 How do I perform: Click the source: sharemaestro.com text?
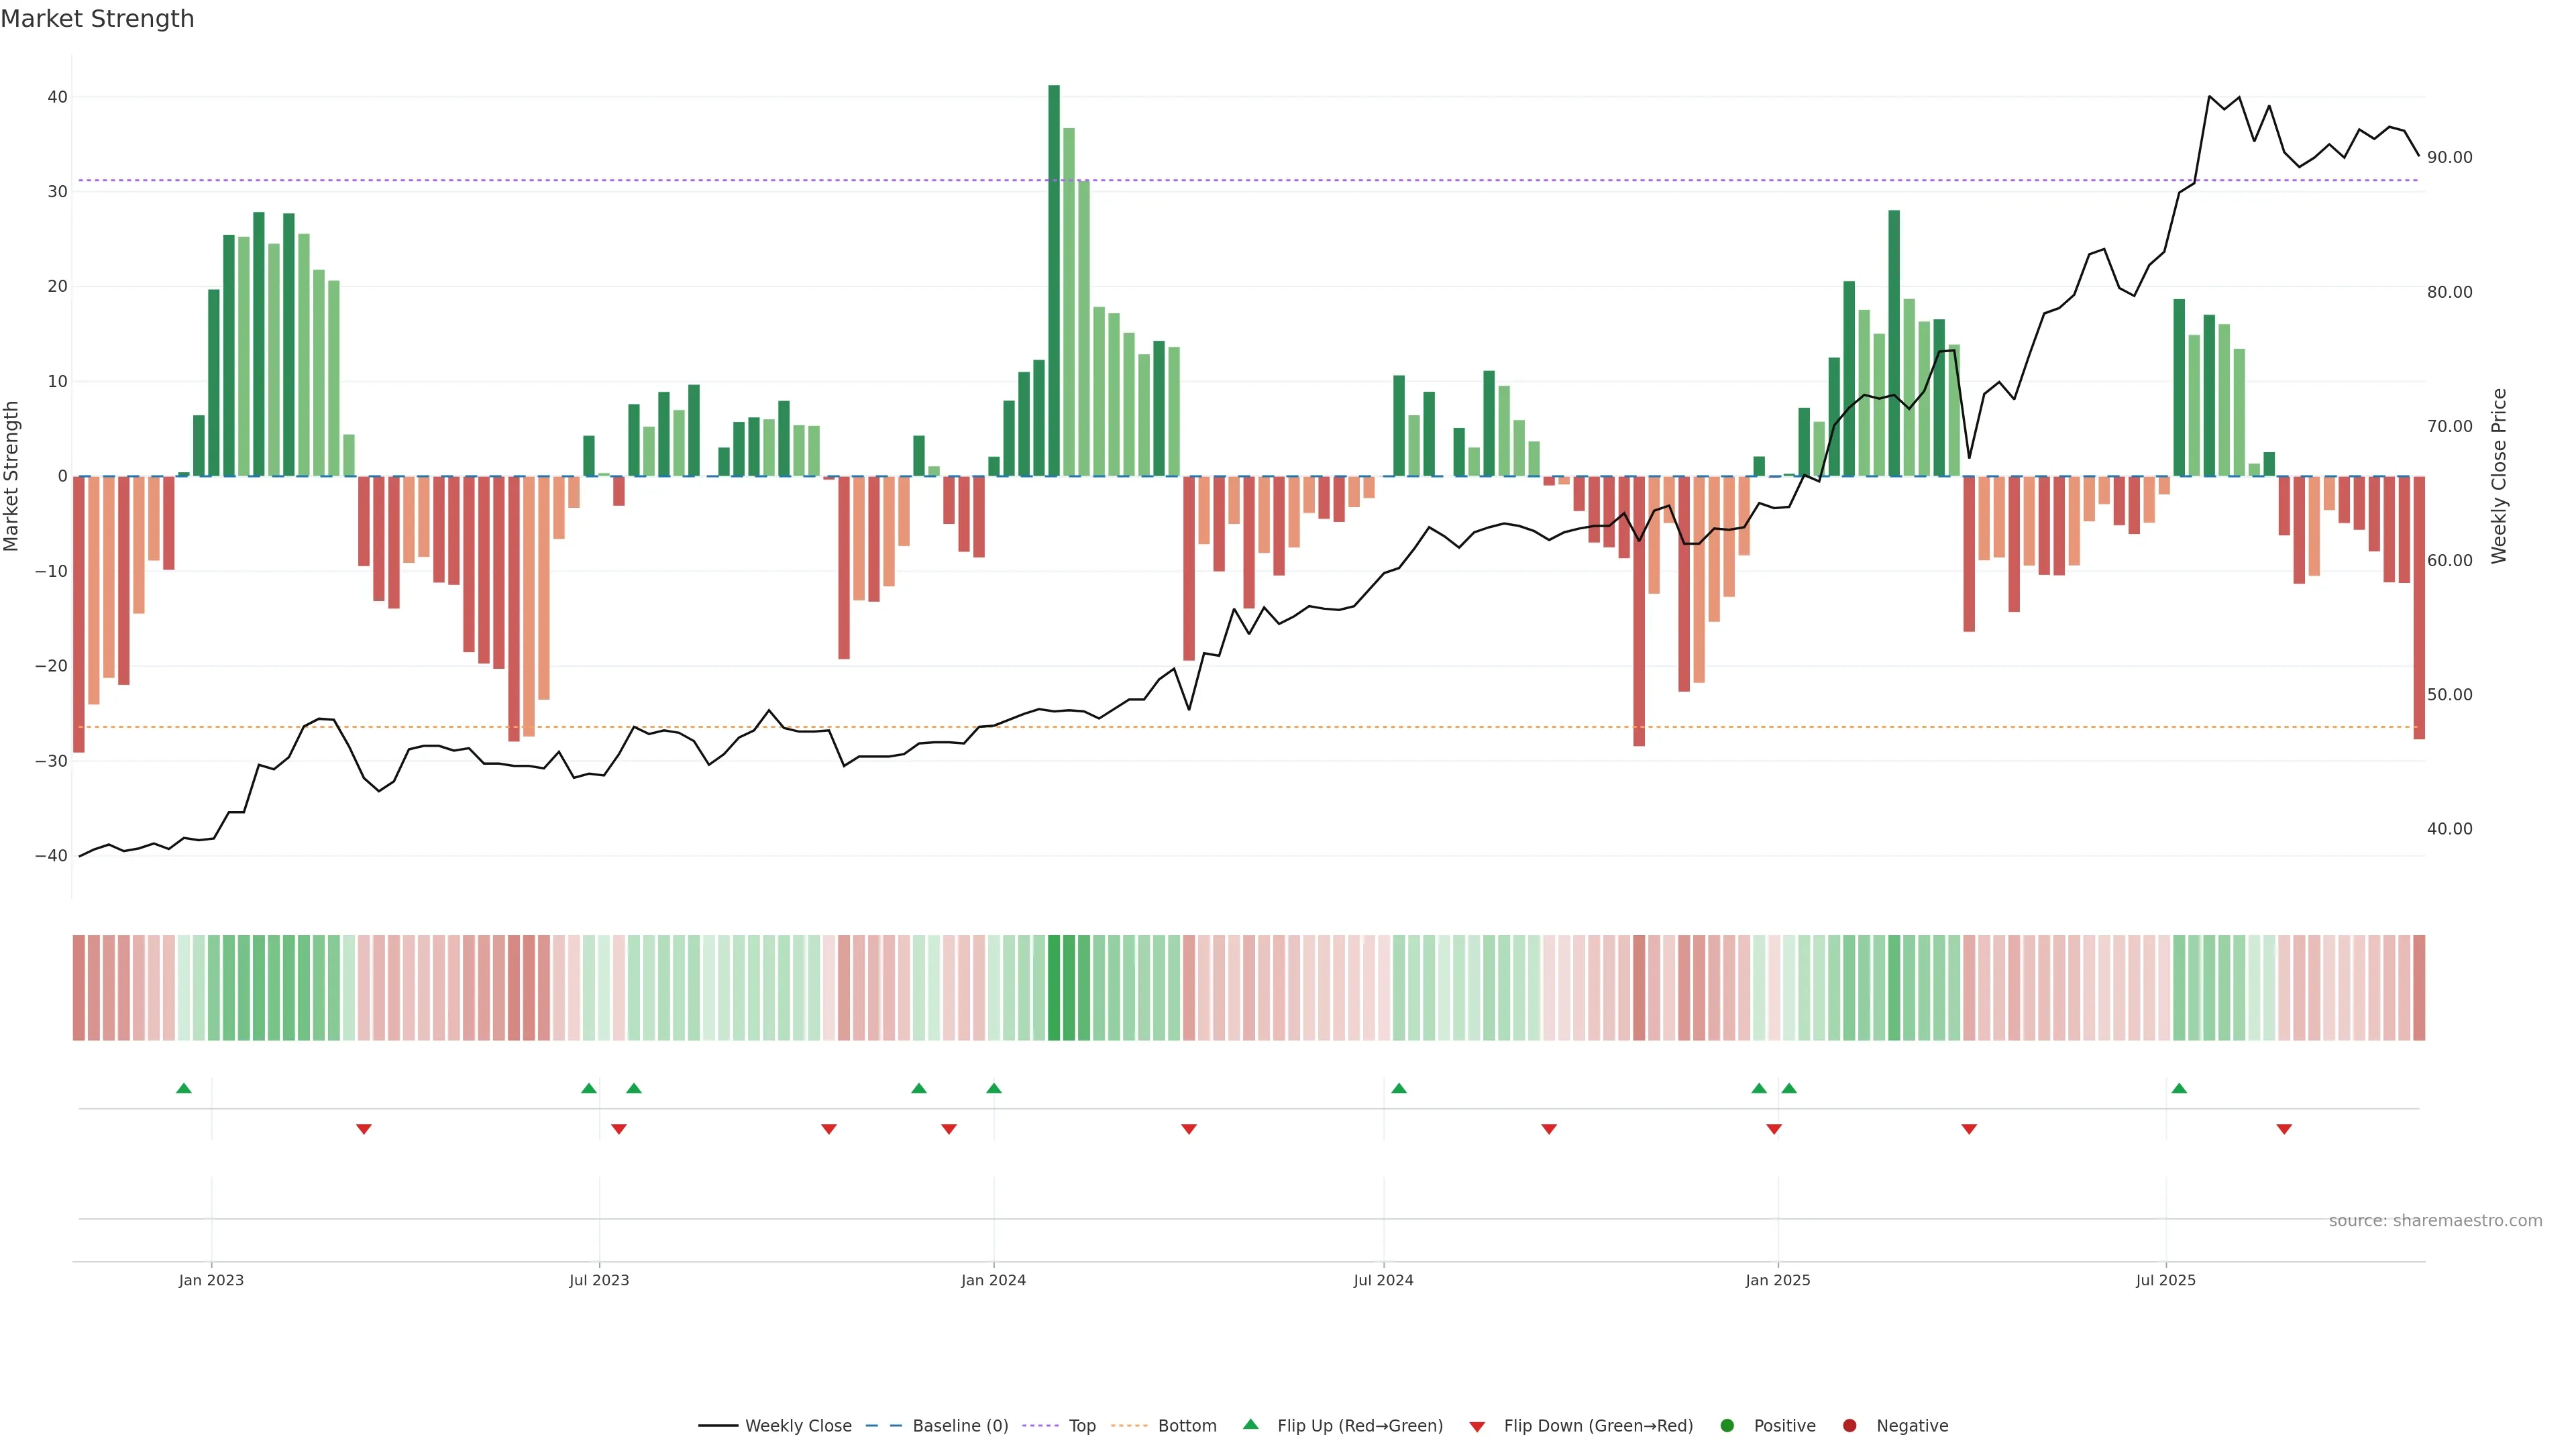point(2435,1221)
